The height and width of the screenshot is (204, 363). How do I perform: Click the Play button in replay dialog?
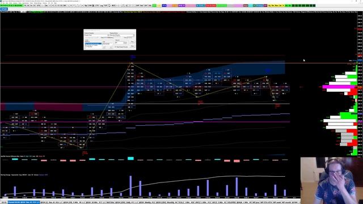[132, 41]
